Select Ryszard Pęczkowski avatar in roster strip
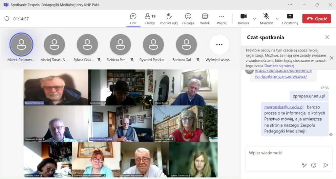This screenshot has height=179, width=336. click(153, 45)
